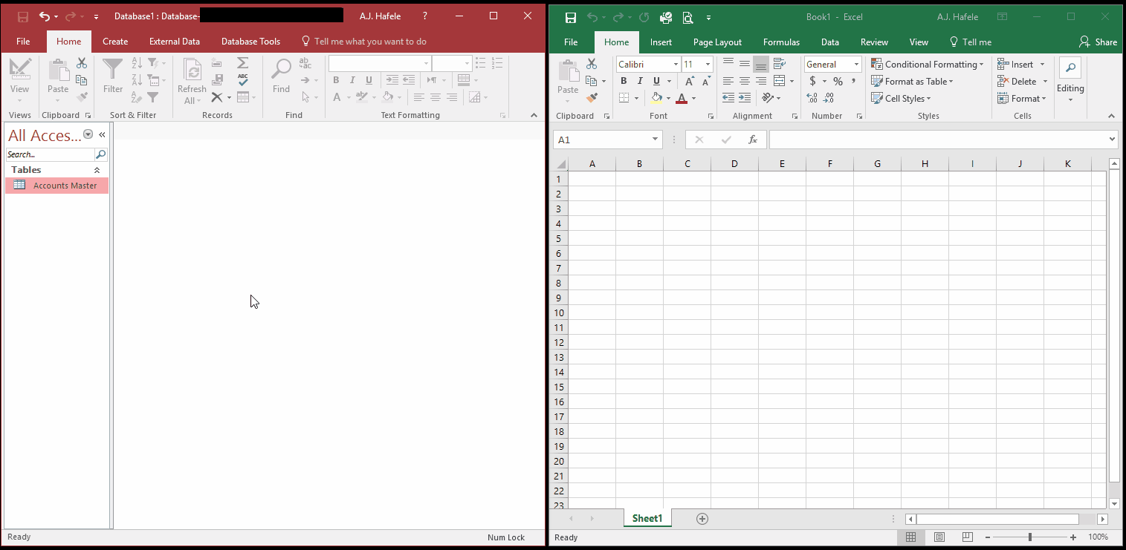Viewport: 1126px width, 550px height.
Task: Toggle Bottom Align in Excel
Action: tap(760, 64)
